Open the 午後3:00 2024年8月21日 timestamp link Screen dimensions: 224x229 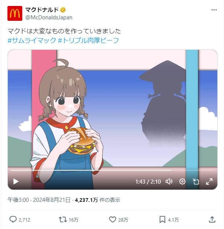39,200
